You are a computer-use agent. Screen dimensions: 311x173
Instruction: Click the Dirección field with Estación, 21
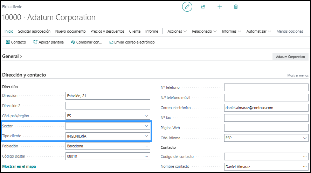point(108,96)
